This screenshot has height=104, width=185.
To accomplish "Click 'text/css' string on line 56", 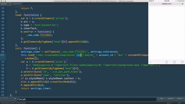I will pyautogui.click(x=60, y=75).
